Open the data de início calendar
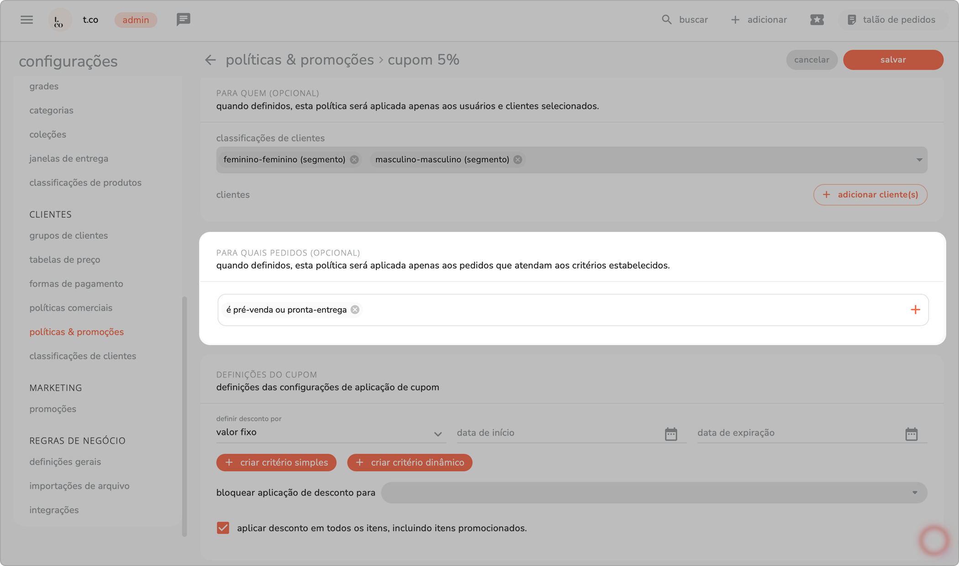Image resolution: width=959 pixels, height=566 pixels. click(670, 434)
